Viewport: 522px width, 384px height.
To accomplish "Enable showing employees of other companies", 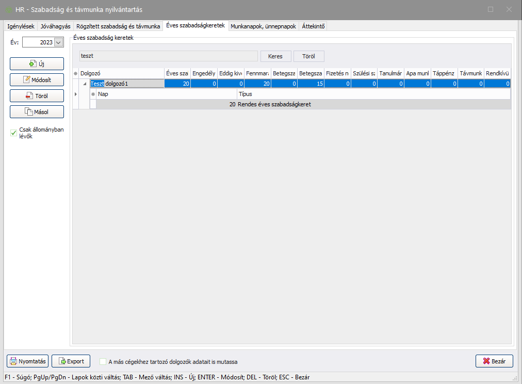I will click(x=103, y=362).
